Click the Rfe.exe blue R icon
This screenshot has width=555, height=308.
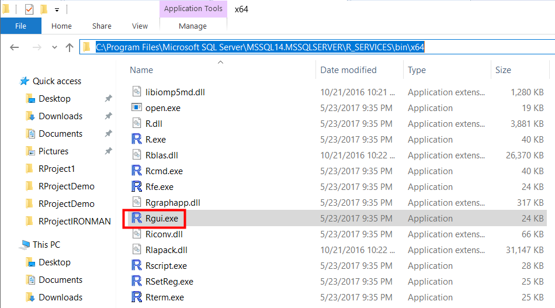point(137,186)
